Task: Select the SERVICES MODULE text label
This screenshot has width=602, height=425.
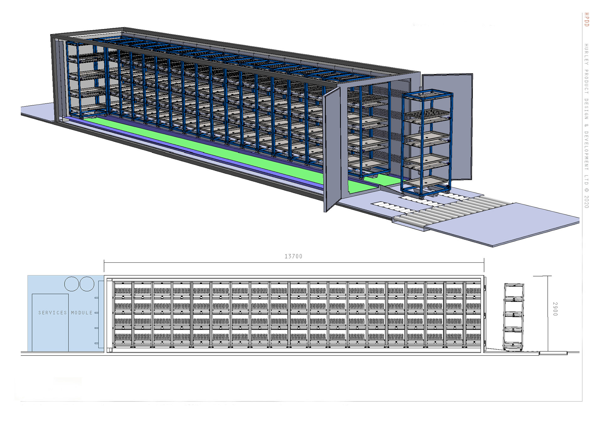Action: click(x=66, y=313)
